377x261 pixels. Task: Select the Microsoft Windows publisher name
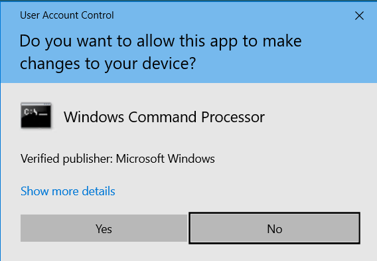(165, 159)
